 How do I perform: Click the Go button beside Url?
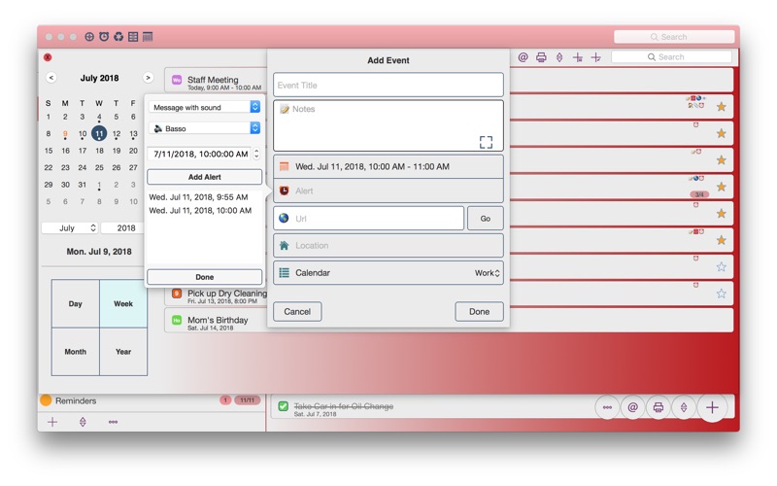[x=485, y=219]
